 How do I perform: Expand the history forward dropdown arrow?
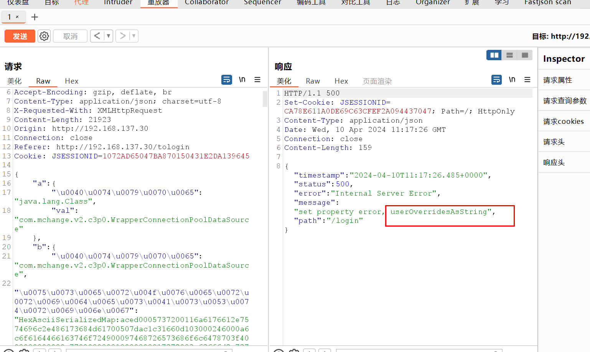pyautogui.click(x=134, y=36)
